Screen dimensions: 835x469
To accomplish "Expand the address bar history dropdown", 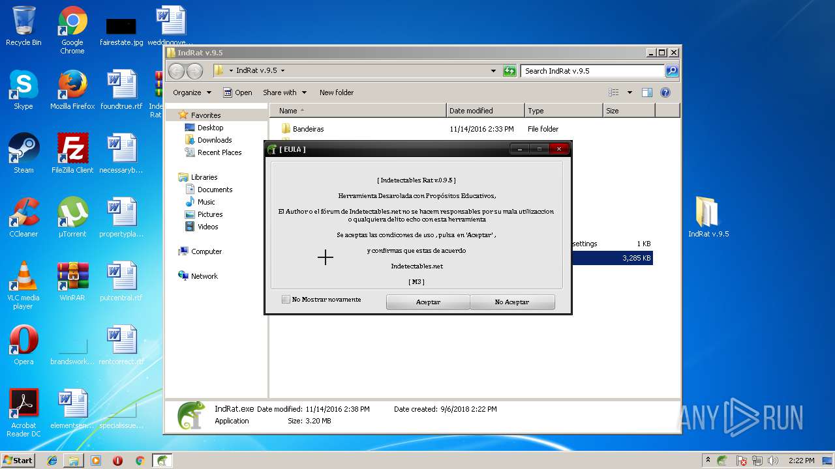I will click(x=493, y=71).
